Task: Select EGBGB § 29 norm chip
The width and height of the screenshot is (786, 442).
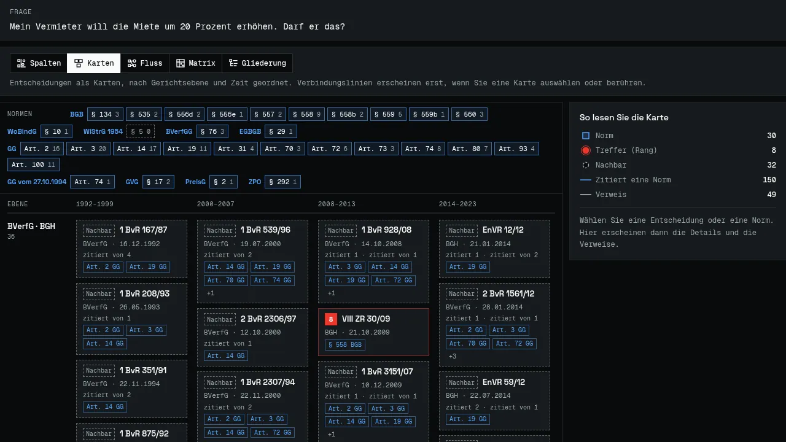Action: 281,131
